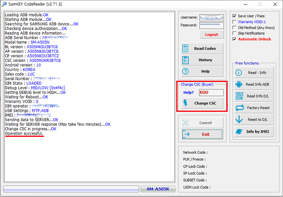Screen dimensions: 283x197
Task: Minimize the SamKEY CodeReader window
Action: (245, 4)
